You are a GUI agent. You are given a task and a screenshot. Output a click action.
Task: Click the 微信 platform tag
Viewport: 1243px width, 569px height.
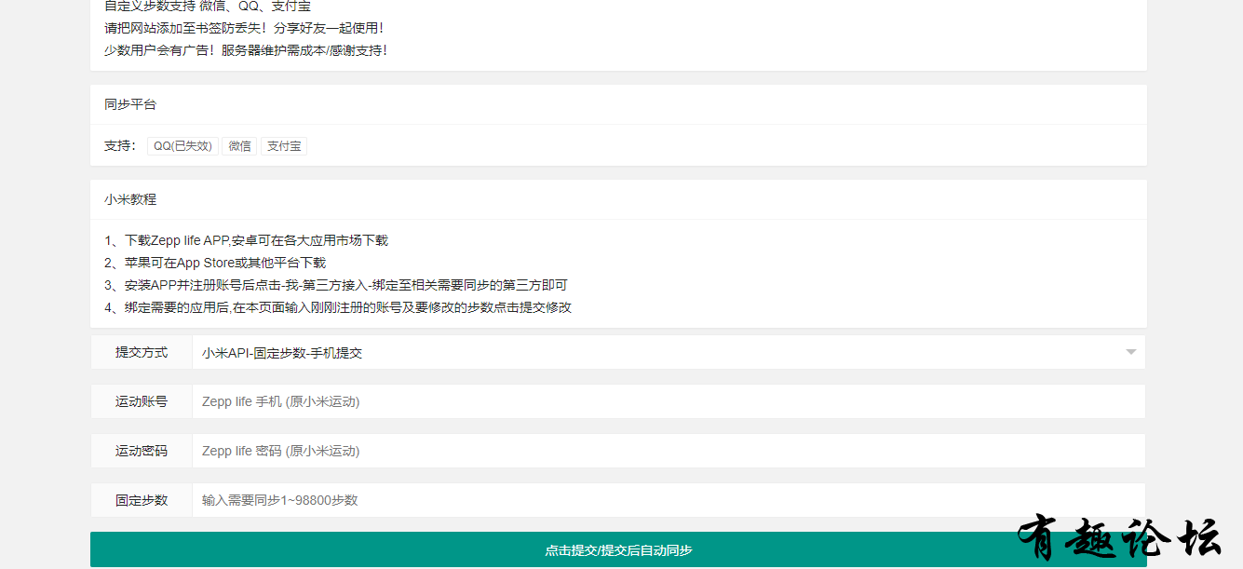tap(240, 146)
